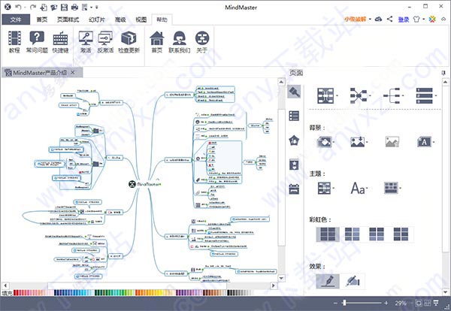Create a new document from the quick toolbar
The width and height of the screenshot is (451, 311).
(x=44, y=7)
